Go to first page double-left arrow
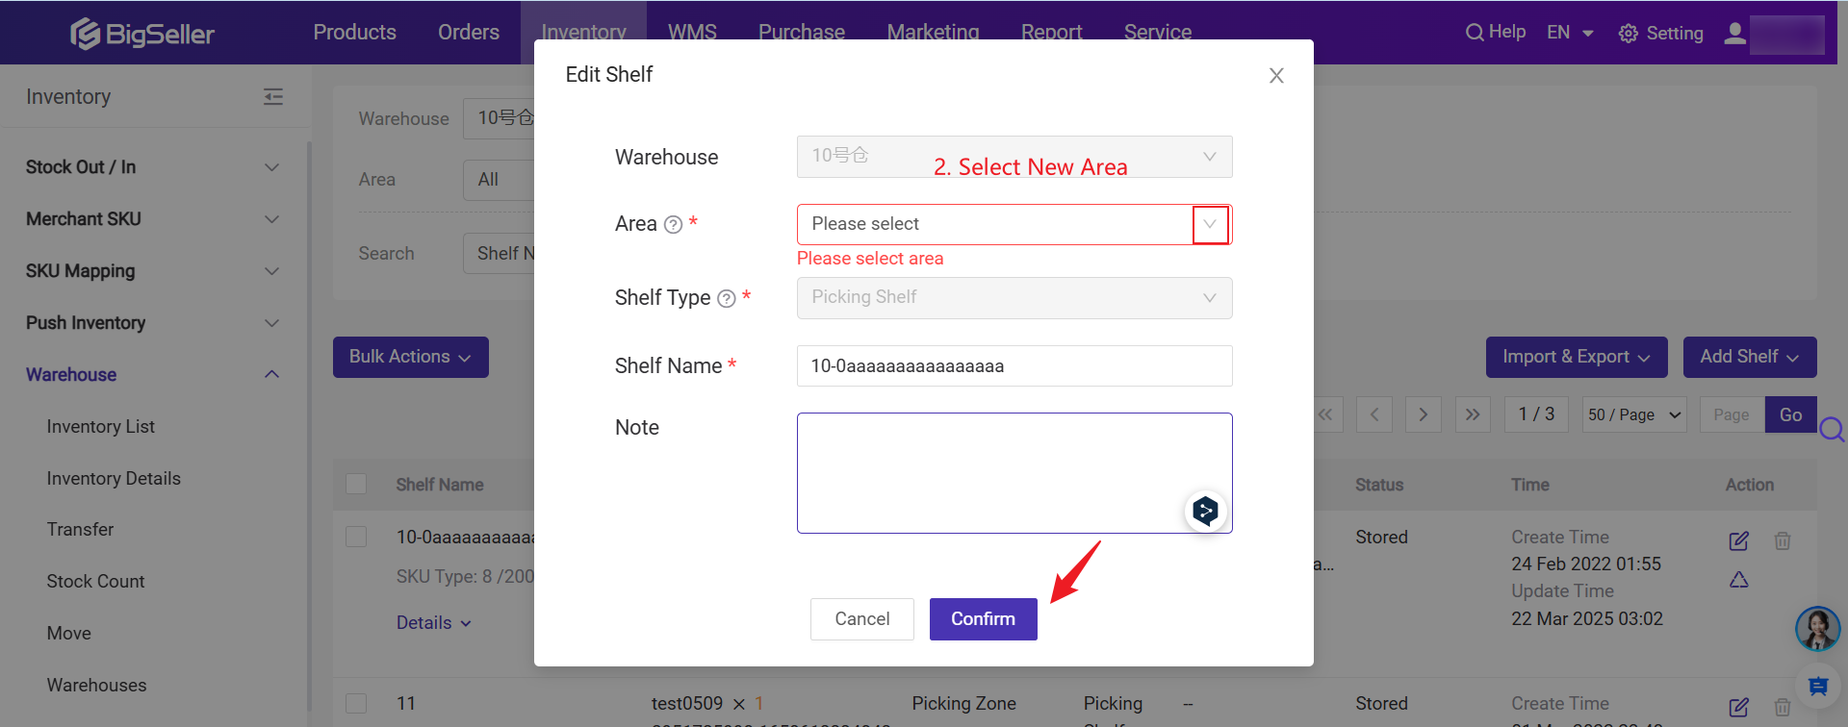Screen dimensions: 1848x727 1325,414
